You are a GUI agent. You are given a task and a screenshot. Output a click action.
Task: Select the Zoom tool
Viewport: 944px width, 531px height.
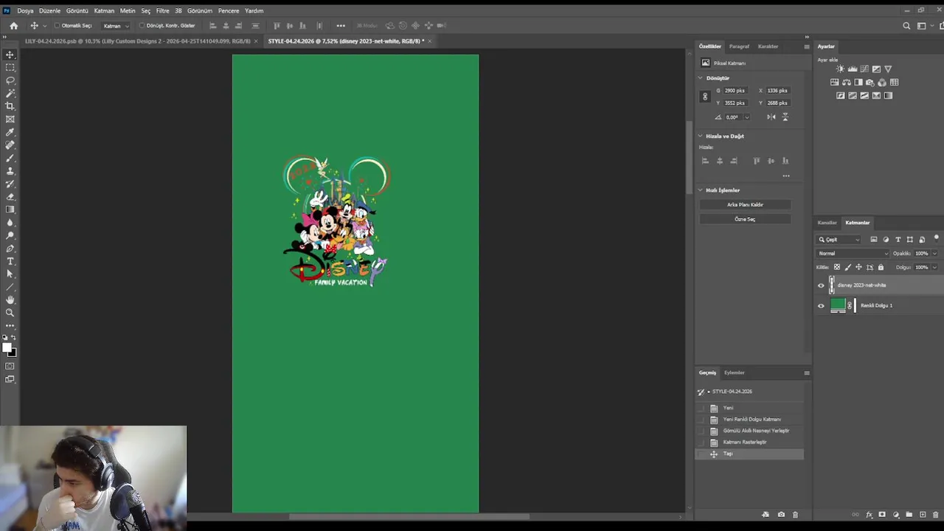tap(10, 313)
